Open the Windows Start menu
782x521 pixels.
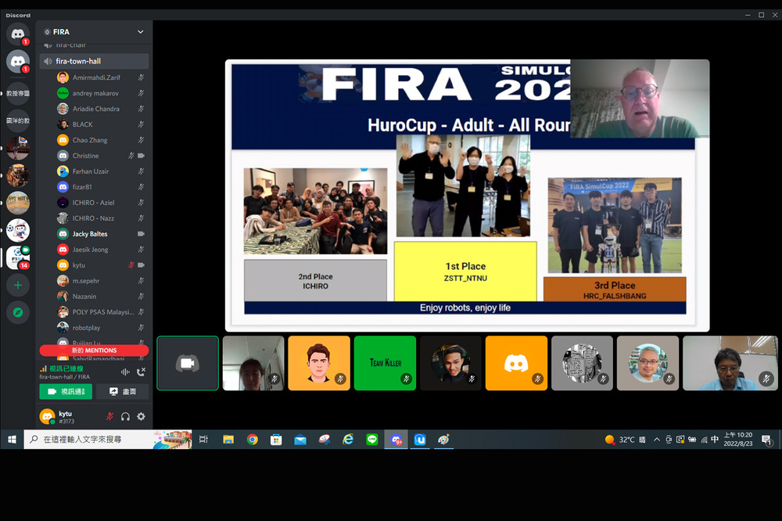coord(12,439)
